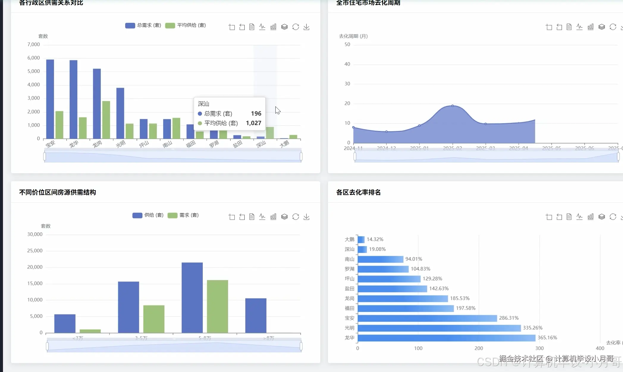Switch price range chart to bar type

273,217
